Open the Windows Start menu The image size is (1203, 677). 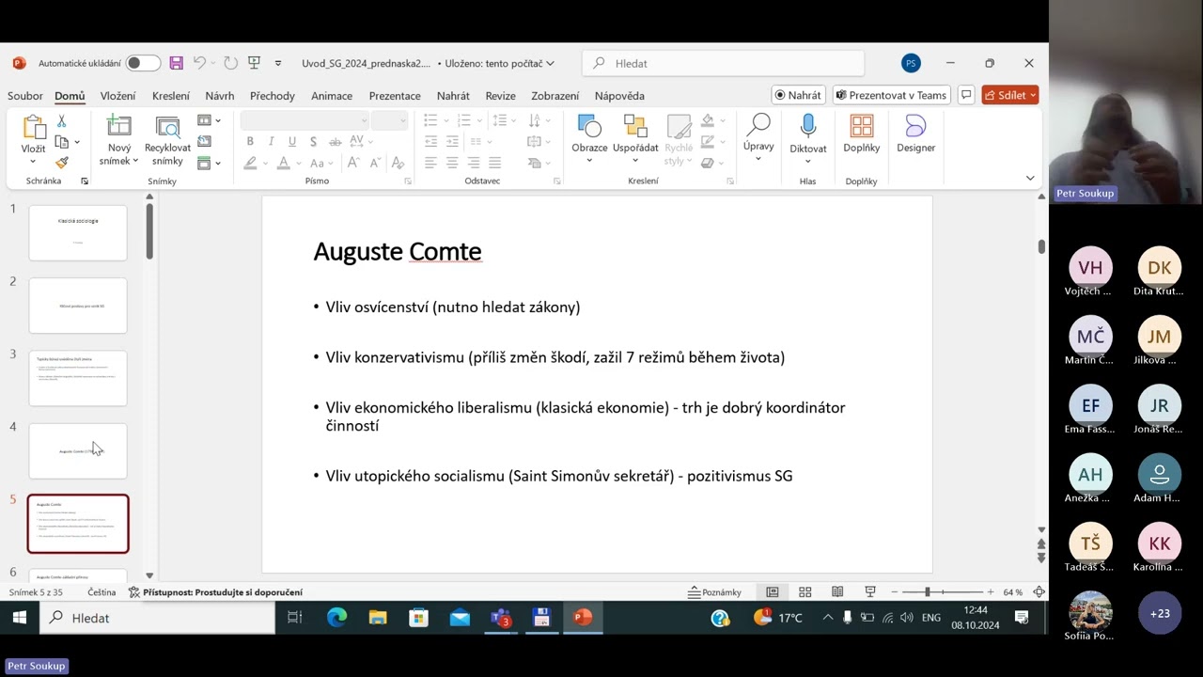(x=19, y=618)
